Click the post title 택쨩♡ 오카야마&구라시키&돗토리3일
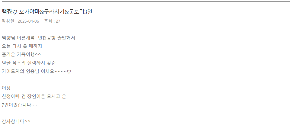290x132 pixels. [x=47, y=12]
